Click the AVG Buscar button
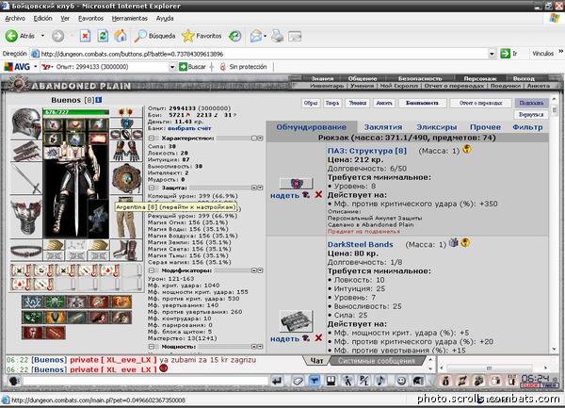This screenshot has width=565, height=408. [x=193, y=67]
